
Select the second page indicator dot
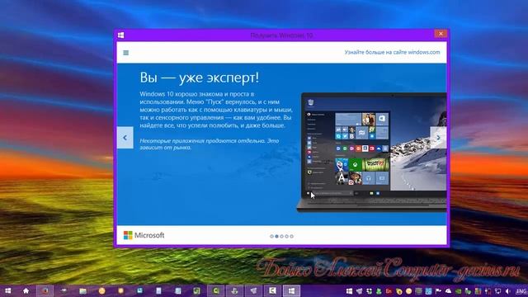coord(277,237)
